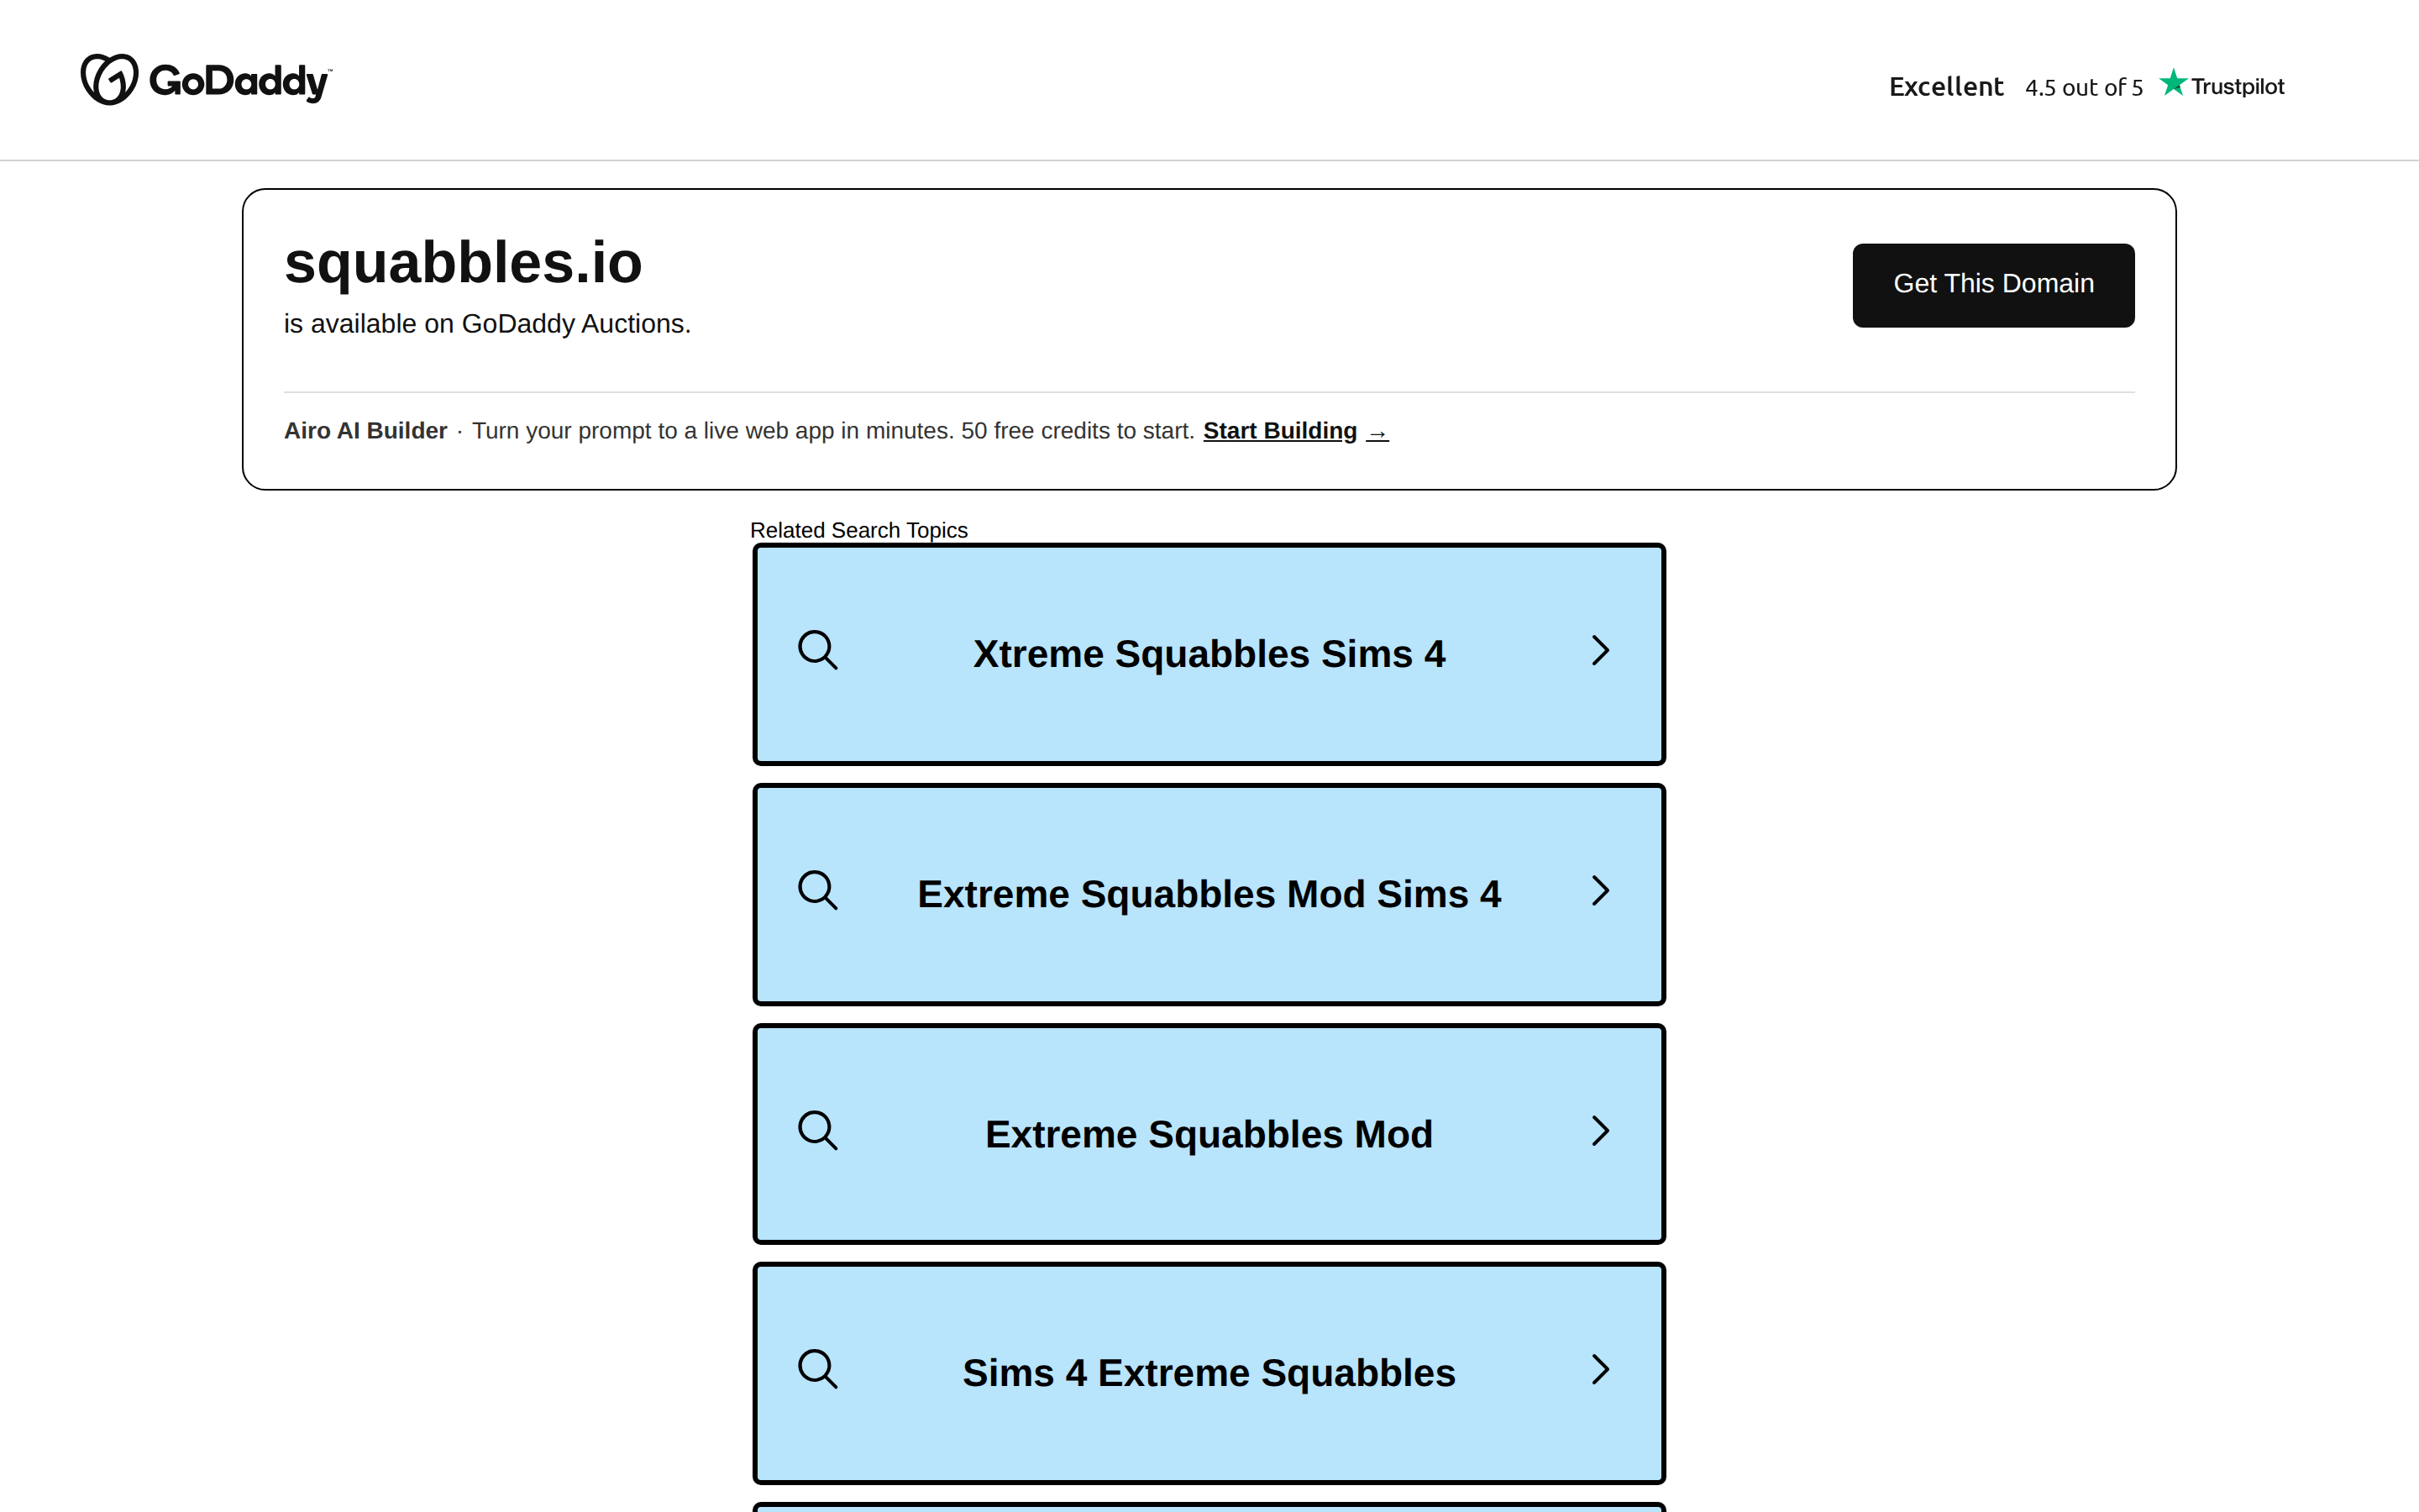The width and height of the screenshot is (2419, 1512).
Task: Click chevron on Extreme Squabbles Mod row
Action: pos(1600,1131)
